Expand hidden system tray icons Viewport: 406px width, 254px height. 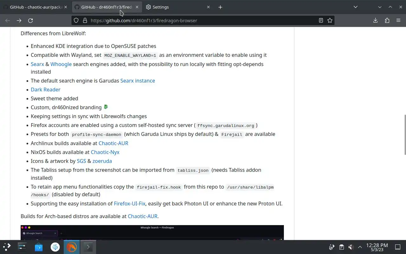360,247
